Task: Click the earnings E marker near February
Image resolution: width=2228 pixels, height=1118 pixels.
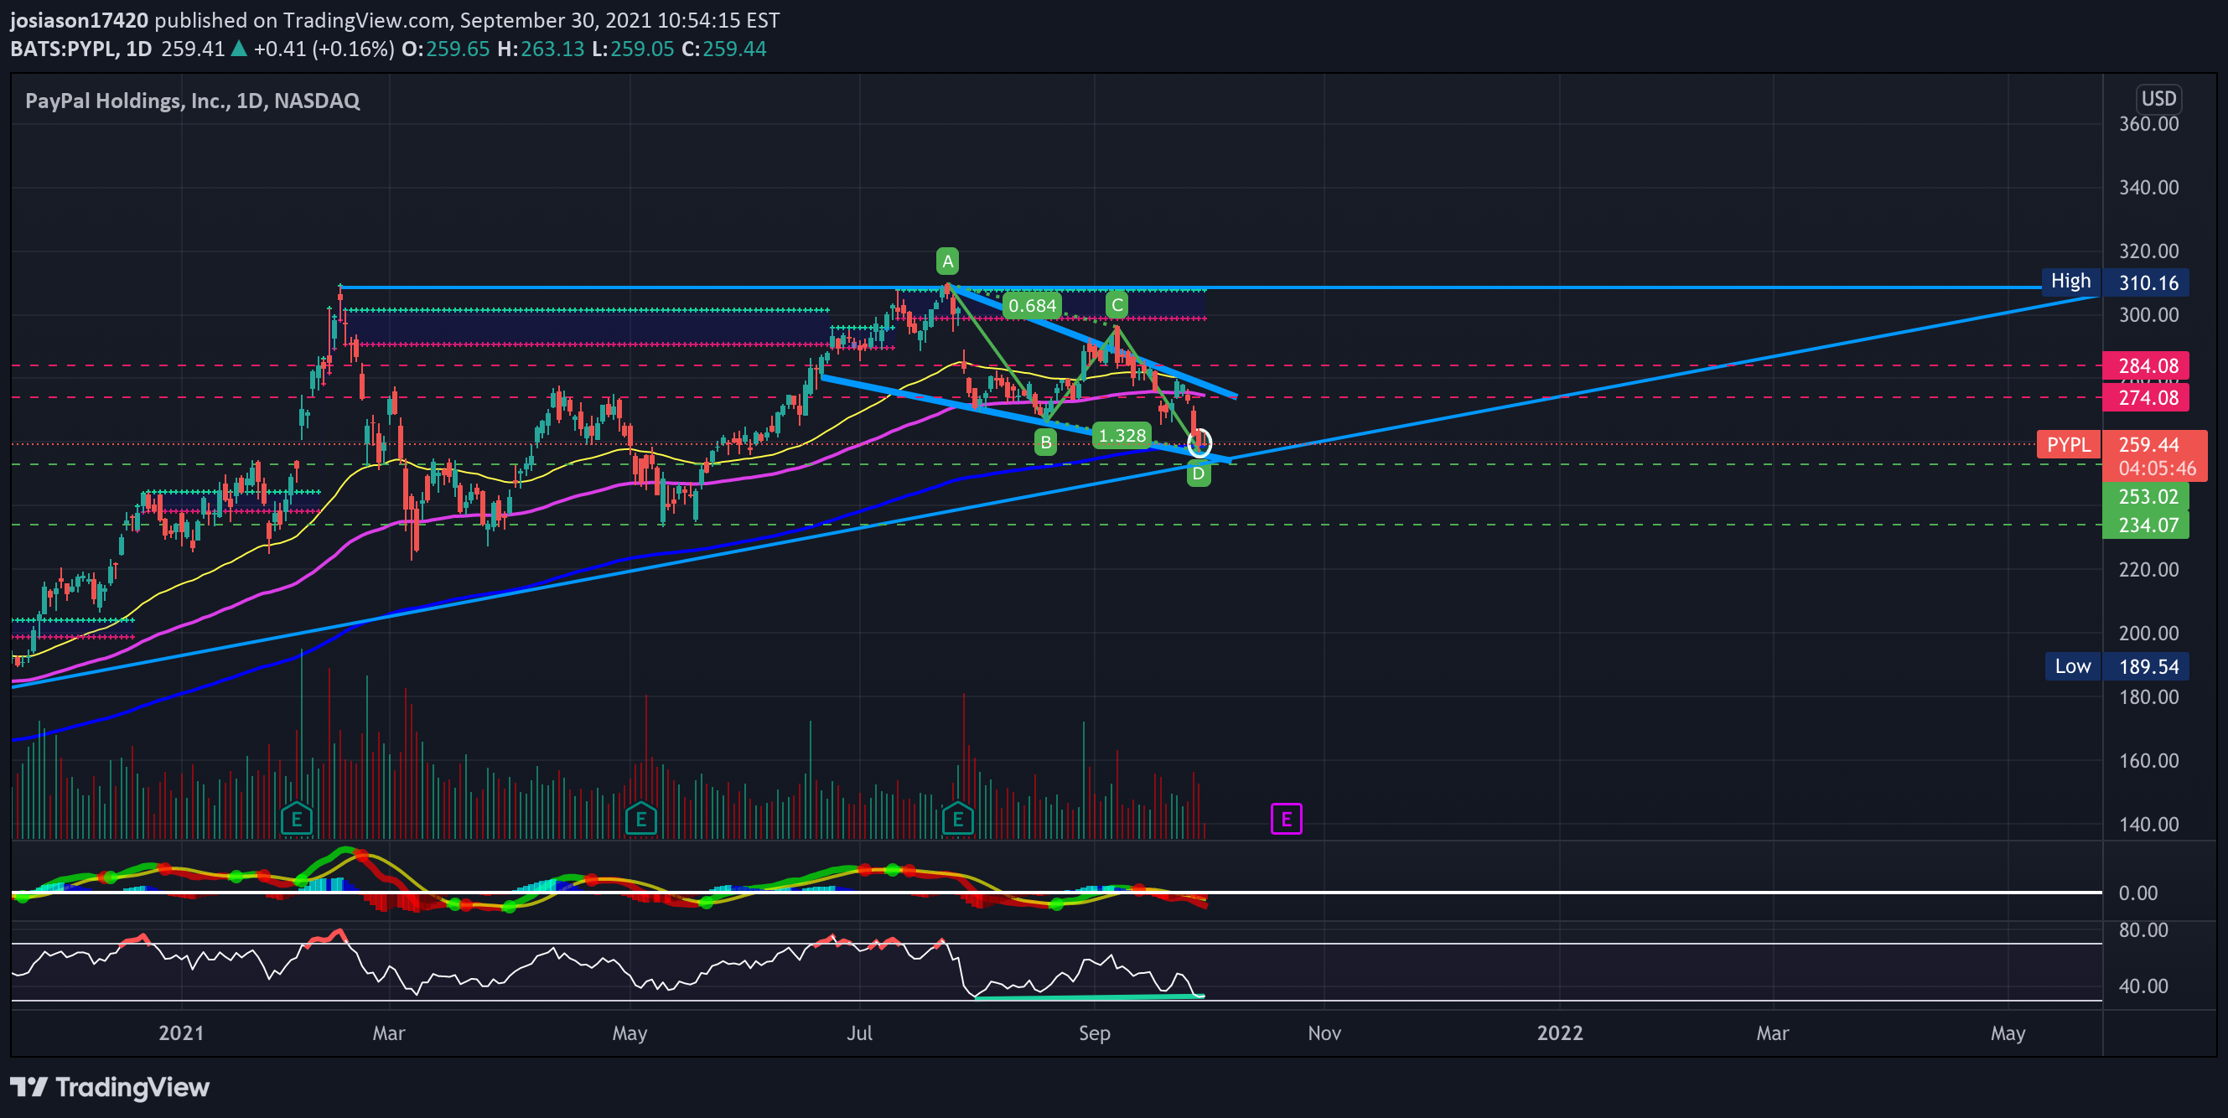Action: (x=296, y=818)
